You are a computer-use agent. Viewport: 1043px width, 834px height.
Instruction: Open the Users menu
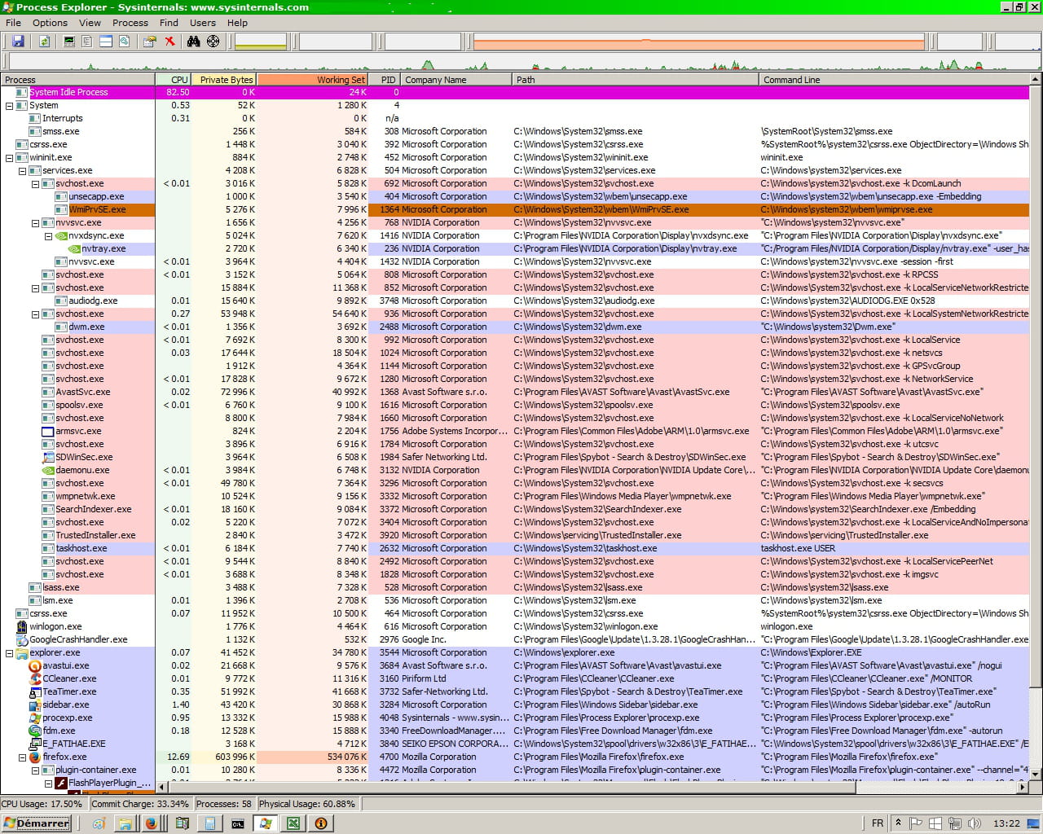203,23
